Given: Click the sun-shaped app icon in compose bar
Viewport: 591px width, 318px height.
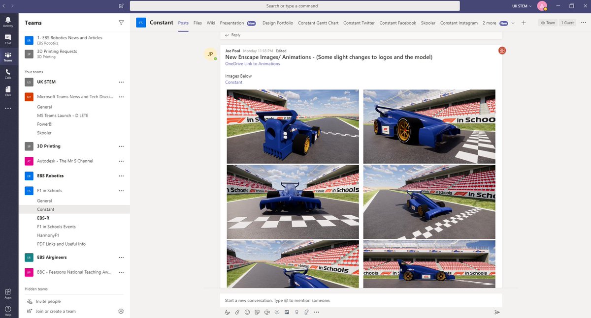Looking at the screenshot, I should coord(277,312).
